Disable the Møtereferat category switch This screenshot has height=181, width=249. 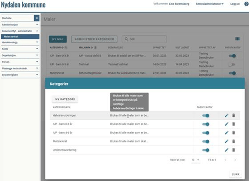206,141
